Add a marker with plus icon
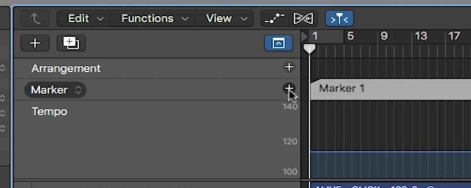Screen dimensions: 471x188 point(289,88)
